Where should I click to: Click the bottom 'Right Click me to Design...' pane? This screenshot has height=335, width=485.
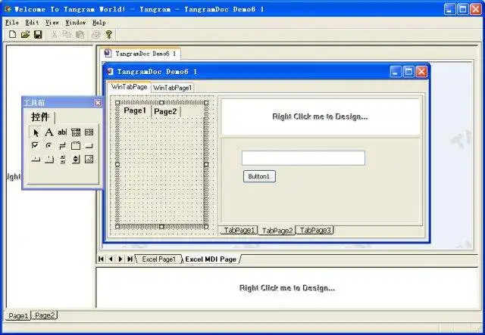point(287,288)
